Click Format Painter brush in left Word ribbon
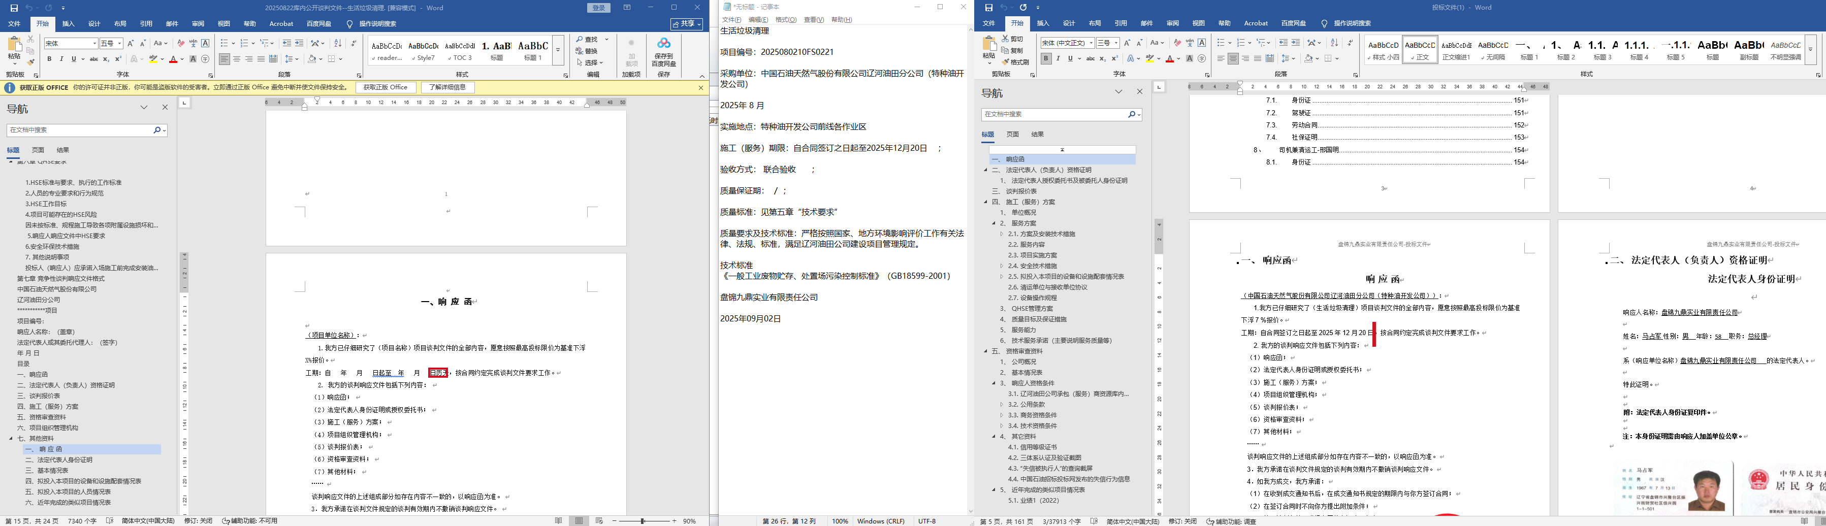Image resolution: width=1826 pixels, height=526 pixels. 30,62
